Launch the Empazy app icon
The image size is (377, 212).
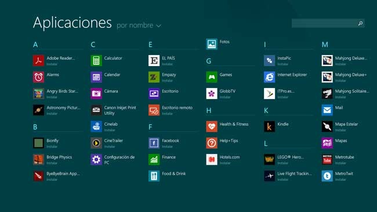point(154,77)
